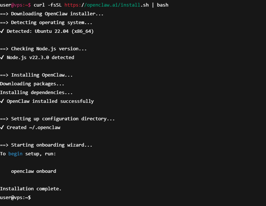Click the "Downloading packages..." line
Image resolution: width=266 pixels, height=206 pixels.
click(x=32, y=84)
